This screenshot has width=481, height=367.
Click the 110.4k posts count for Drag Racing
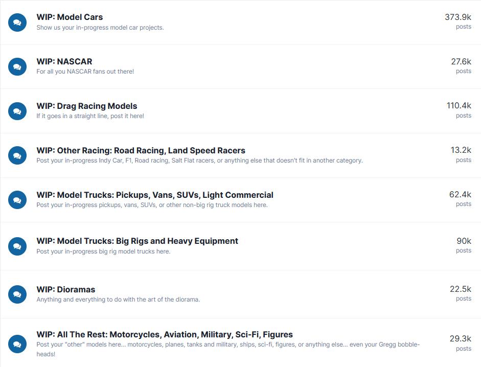pyautogui.click(x=459, y=110)
